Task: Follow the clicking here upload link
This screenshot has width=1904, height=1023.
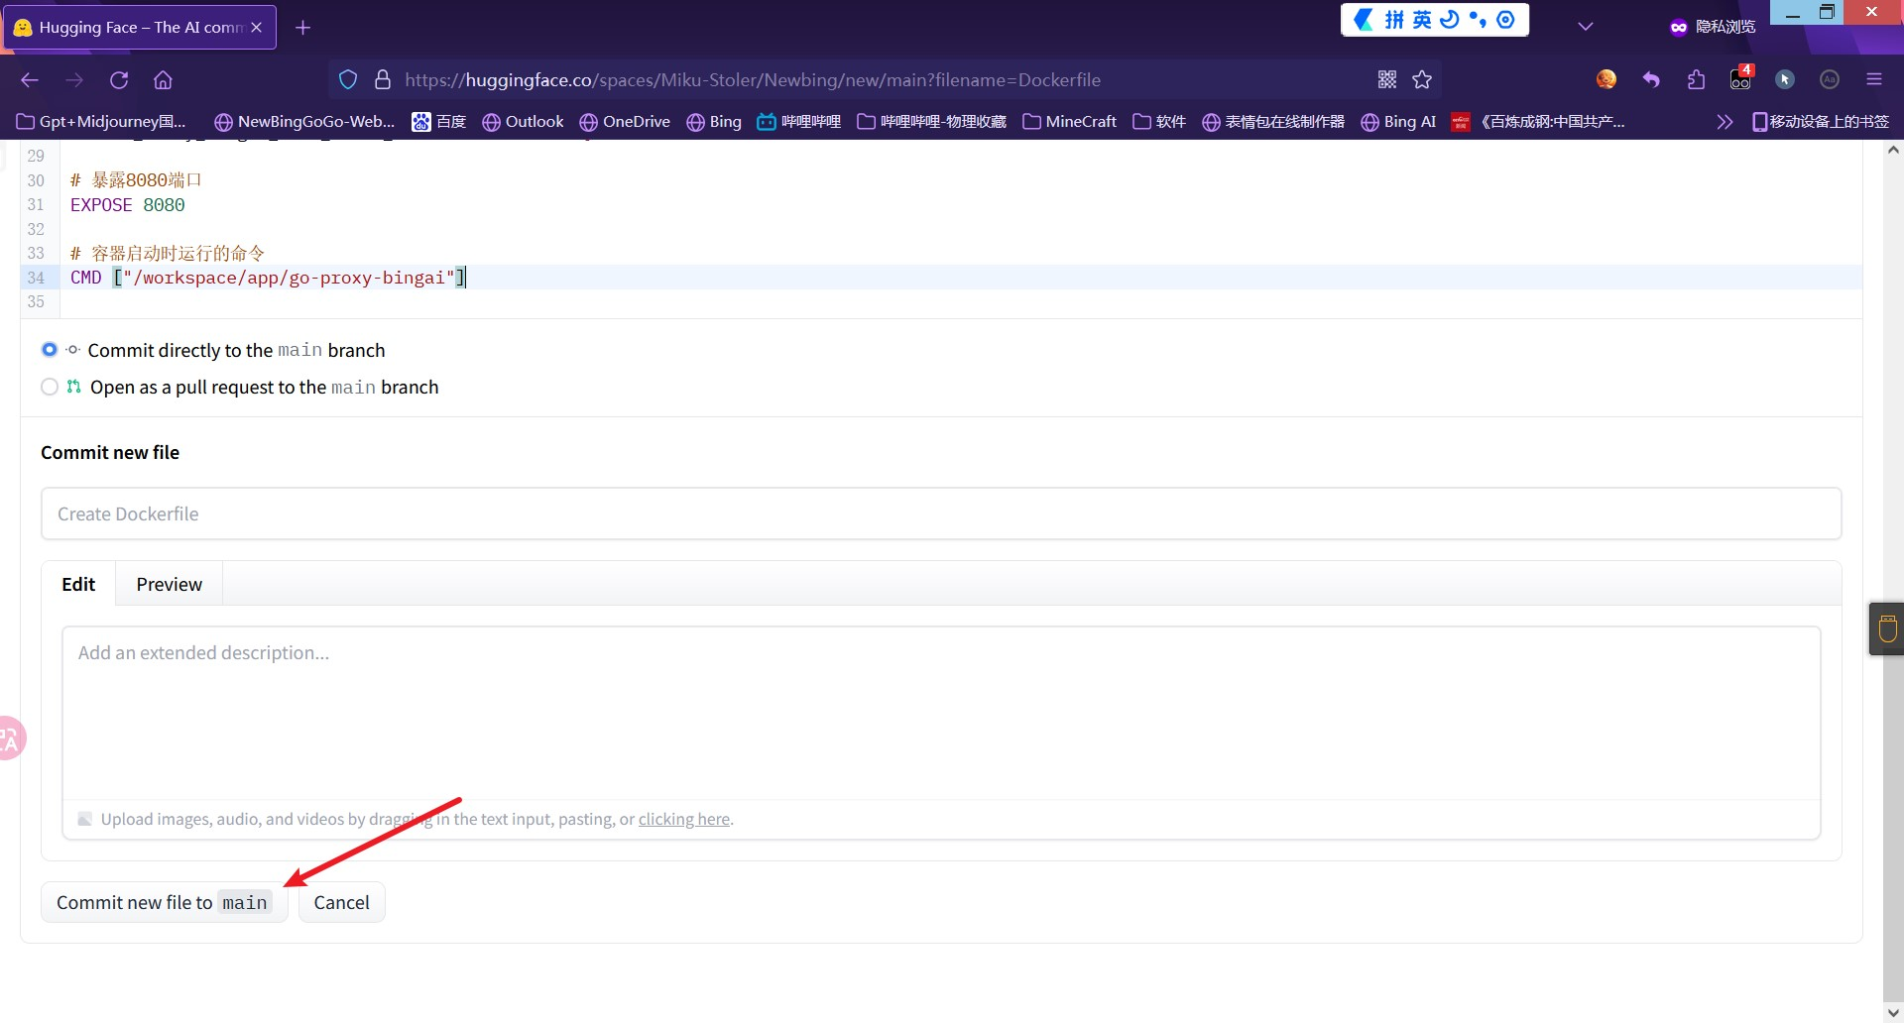Action: point(684,819)
